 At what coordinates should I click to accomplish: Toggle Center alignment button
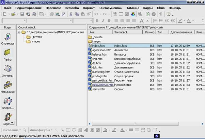pos(122,21)
